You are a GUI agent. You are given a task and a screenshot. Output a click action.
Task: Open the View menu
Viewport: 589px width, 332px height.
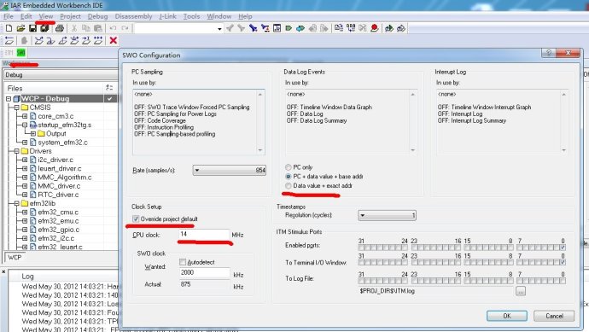point(46,16)
